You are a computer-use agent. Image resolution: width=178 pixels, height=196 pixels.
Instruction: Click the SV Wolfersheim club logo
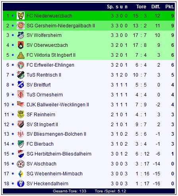21,35
